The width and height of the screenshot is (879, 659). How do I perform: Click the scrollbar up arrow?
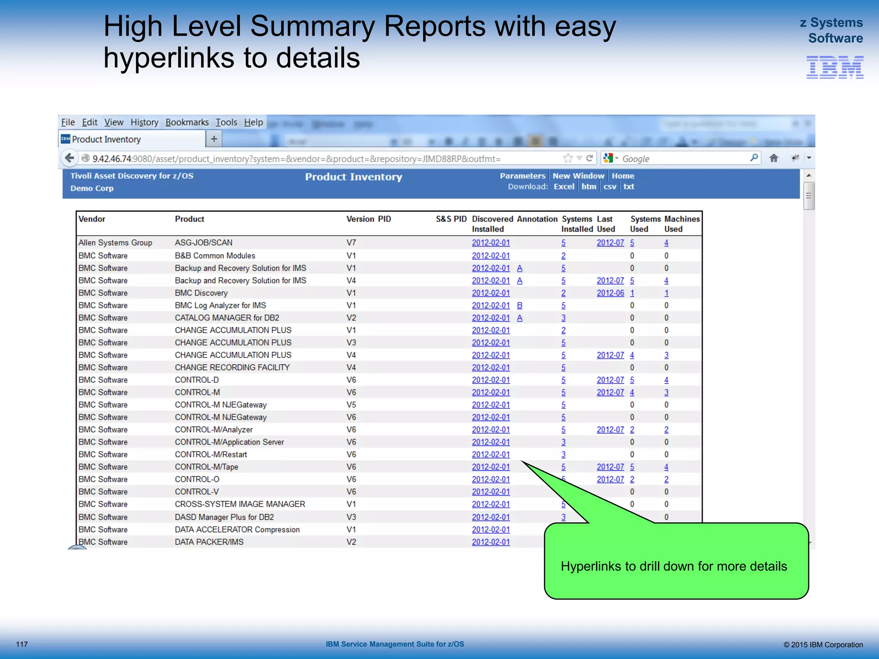(x=809, y=175)
